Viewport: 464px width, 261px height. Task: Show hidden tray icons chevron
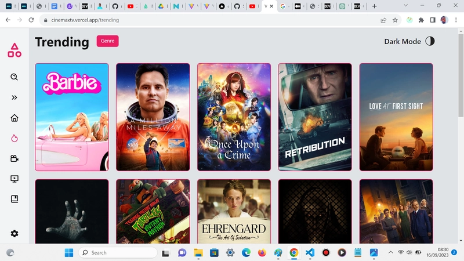[x=390, y=252]
